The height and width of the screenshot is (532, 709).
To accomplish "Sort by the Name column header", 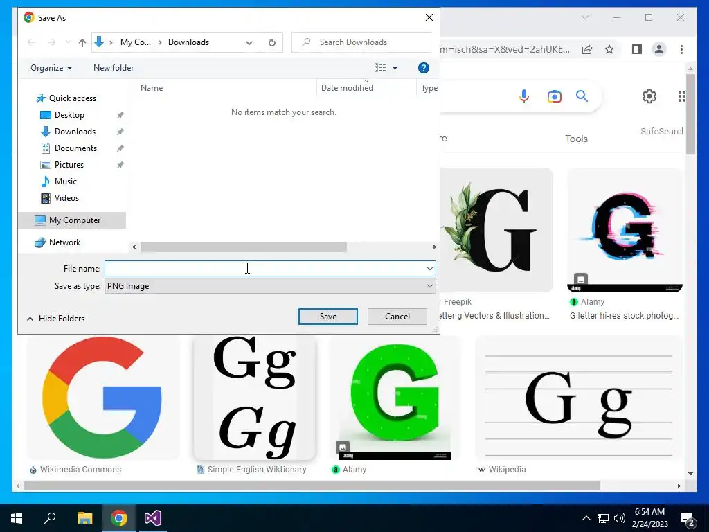I will (152, 88).
